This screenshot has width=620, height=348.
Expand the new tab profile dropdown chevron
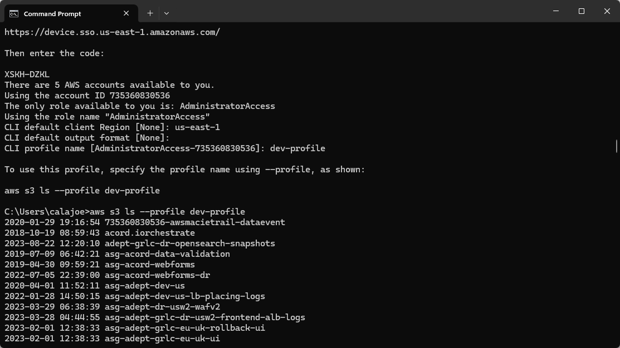pos(166,13)
